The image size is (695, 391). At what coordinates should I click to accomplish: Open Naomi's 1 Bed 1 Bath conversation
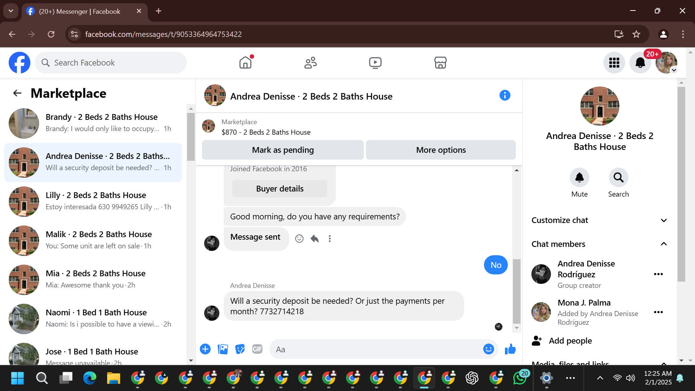pyautogui.click(x=93, y=319)
